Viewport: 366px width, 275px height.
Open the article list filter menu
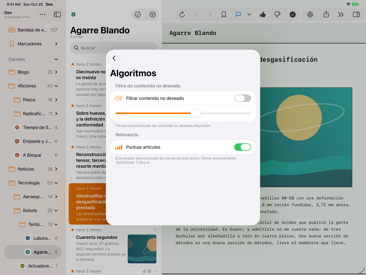(153, 15)
